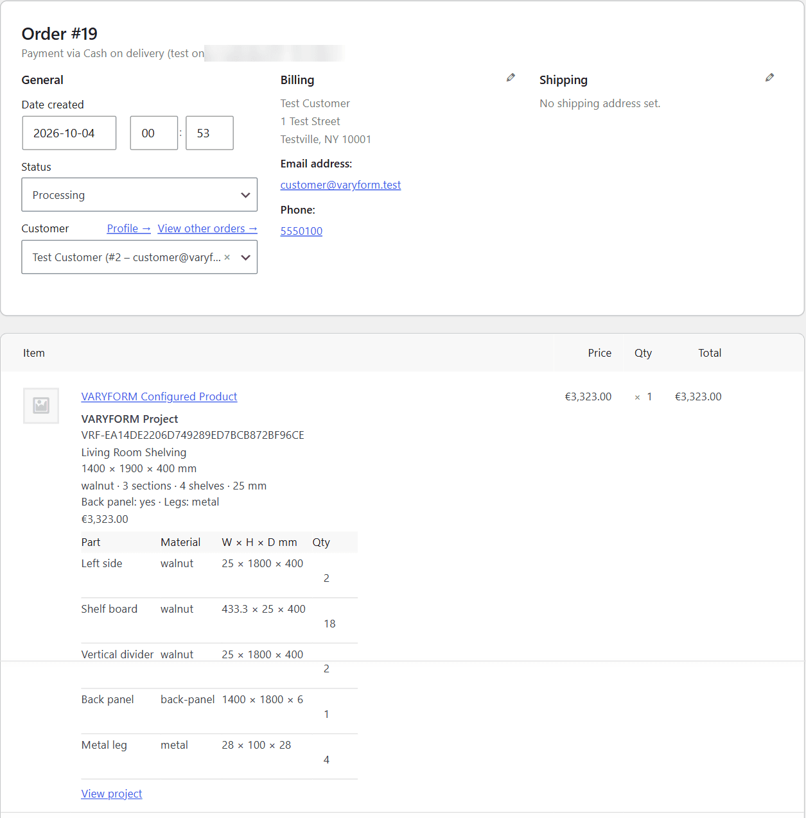The height and width of the screenshot is (818, 806).
Task: Click the Total column header
Action: (710, 353)
